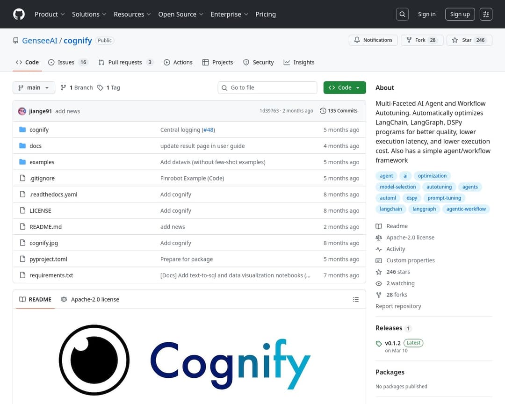
Task: Open the Insights tab
Action: (299, 62)
